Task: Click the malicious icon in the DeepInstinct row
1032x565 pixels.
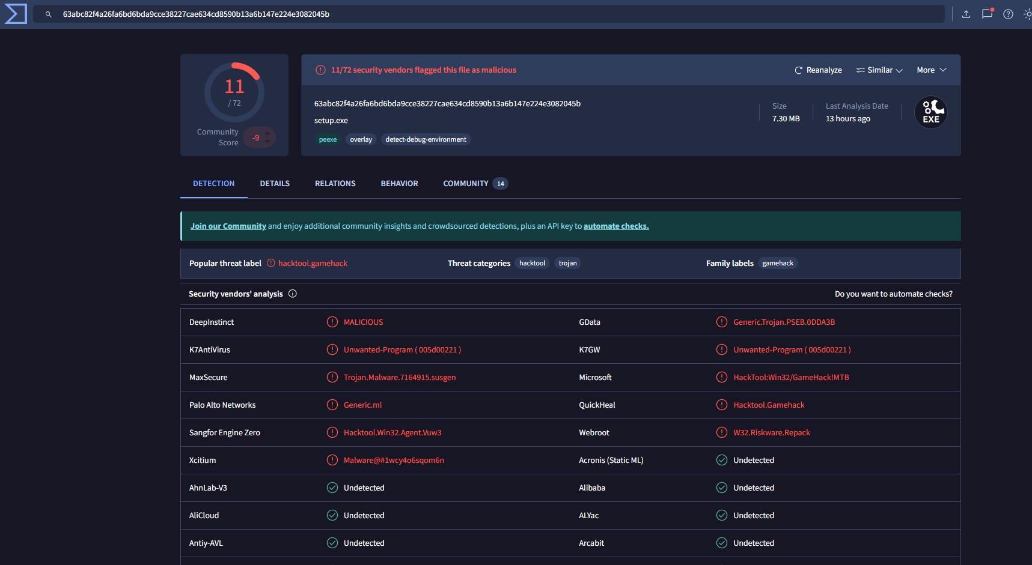Action: (x=332, y=322)
